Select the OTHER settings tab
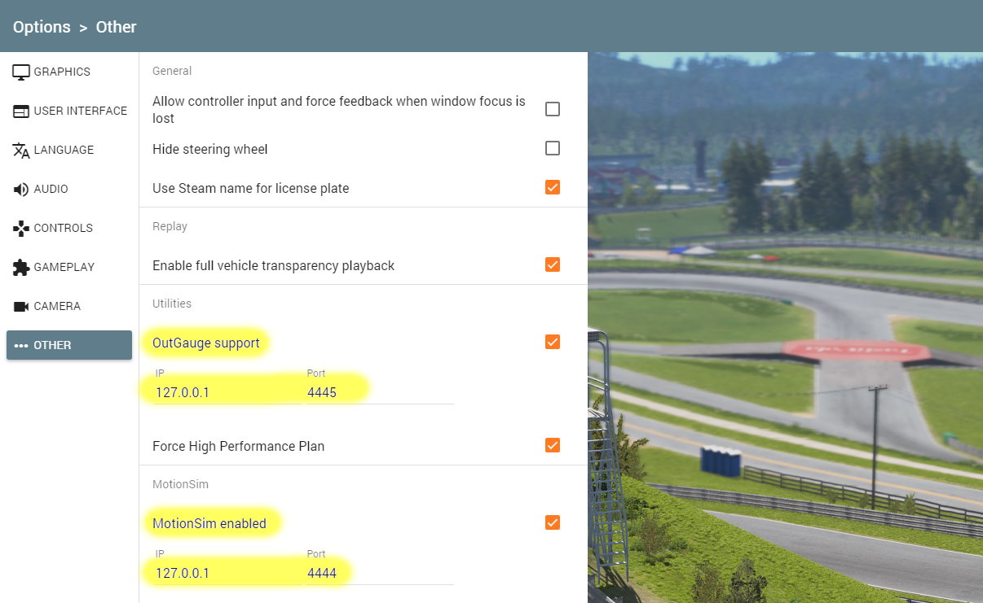This screenshot has height=603, width=983. tap(69, 345)
